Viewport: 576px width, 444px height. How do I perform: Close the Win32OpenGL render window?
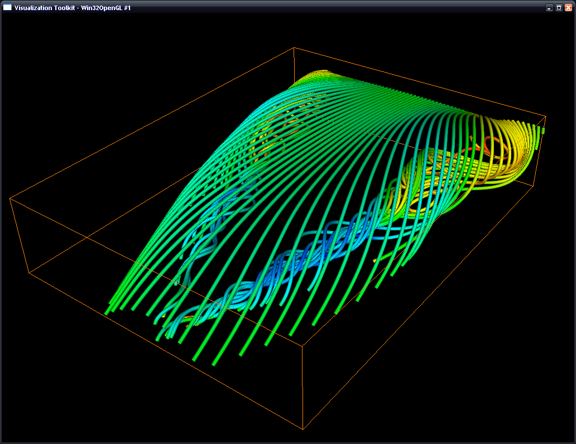coord(568,8)
